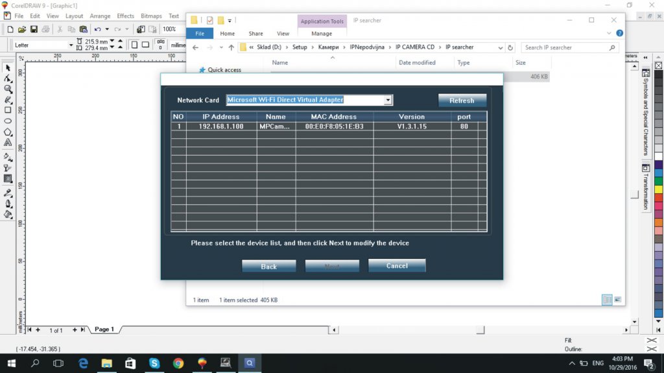Click the Print icon in CorelDRAW toolbar
664x373 pixels.
click(x=46, y=29)
